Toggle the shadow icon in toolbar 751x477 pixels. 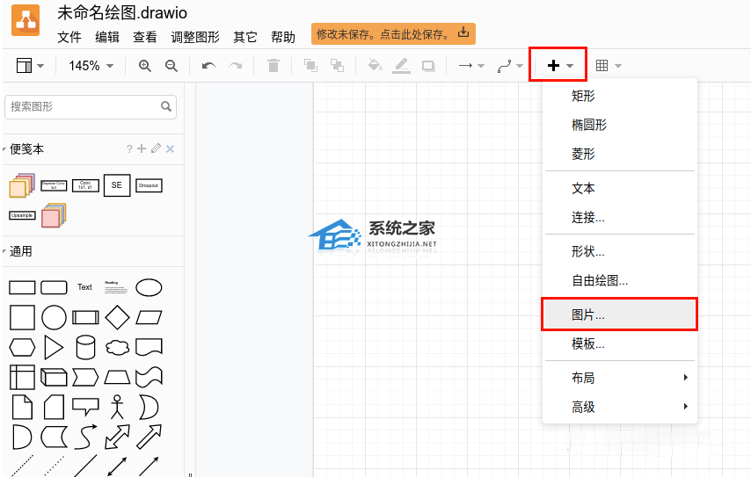coord(428,66)
